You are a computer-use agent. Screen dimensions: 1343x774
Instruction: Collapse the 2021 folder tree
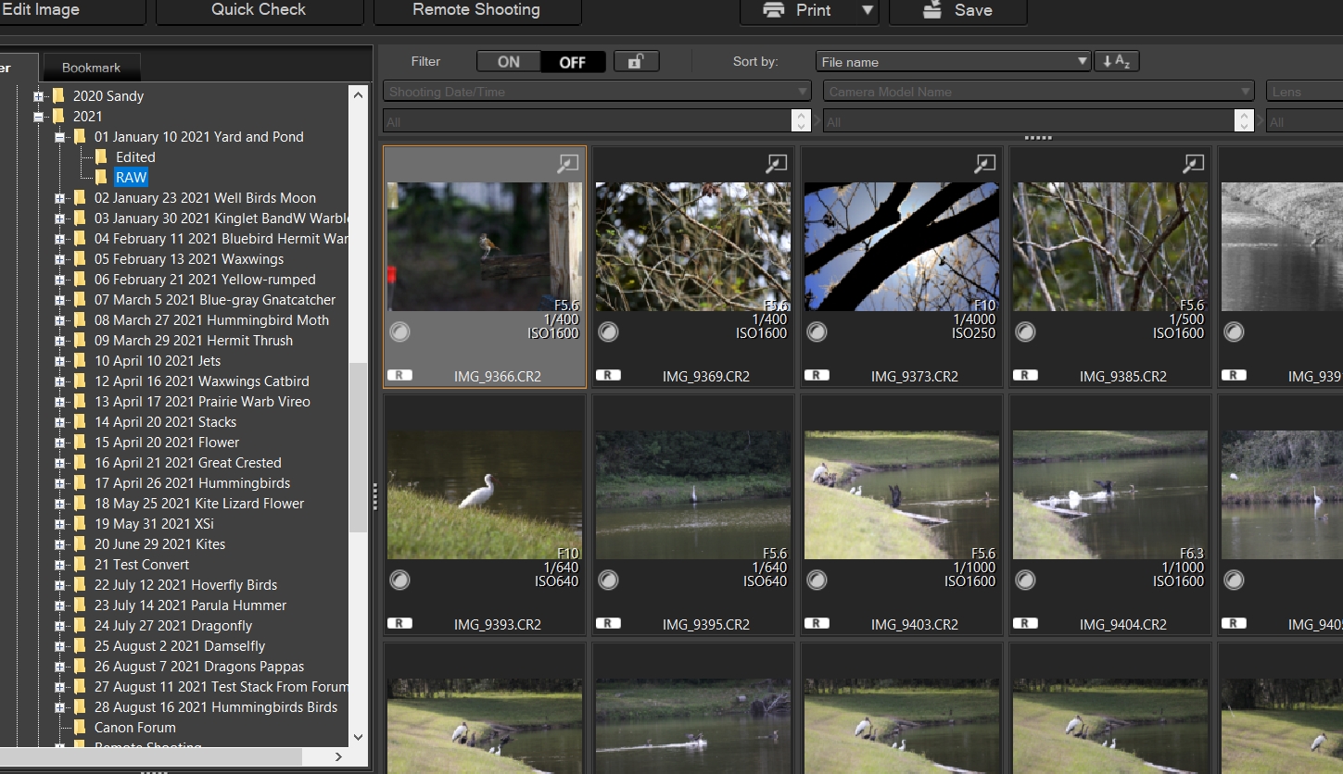[x=39, y=117]
